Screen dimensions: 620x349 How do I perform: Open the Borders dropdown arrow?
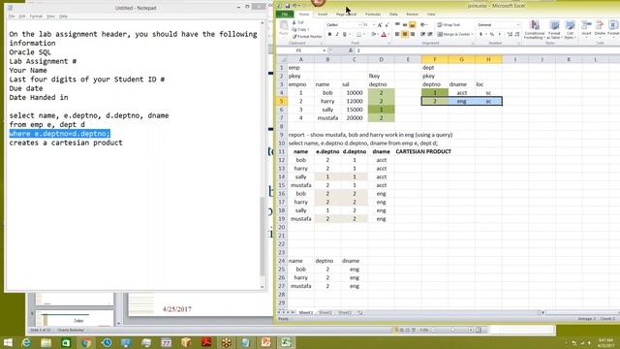[x=364, y=35]
